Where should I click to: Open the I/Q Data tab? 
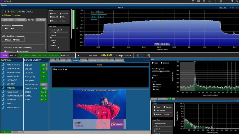(x=154, y=99)
